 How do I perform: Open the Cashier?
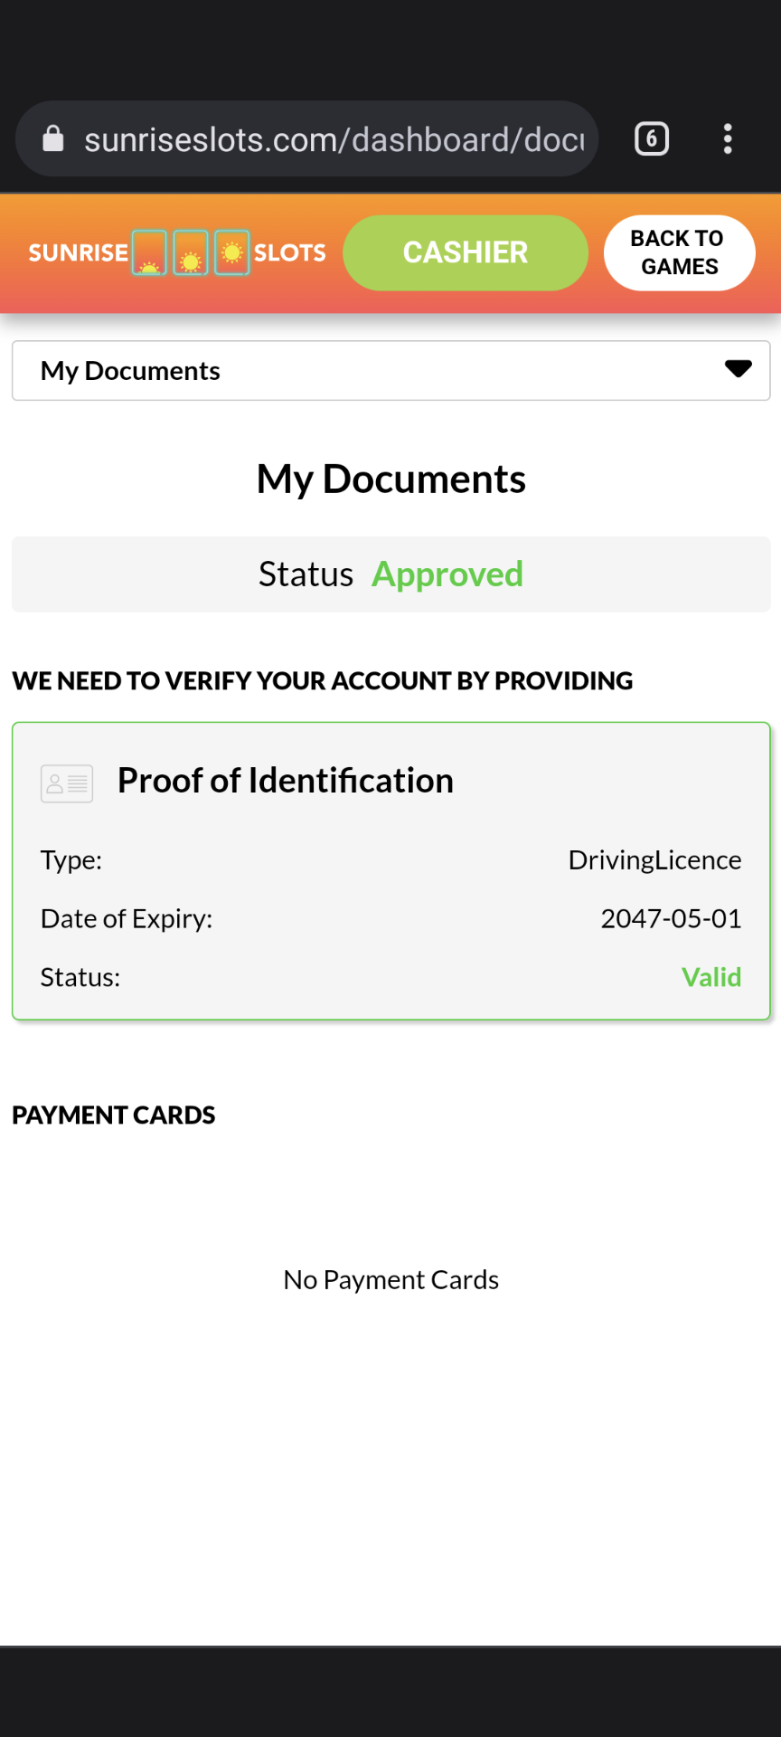466,252
